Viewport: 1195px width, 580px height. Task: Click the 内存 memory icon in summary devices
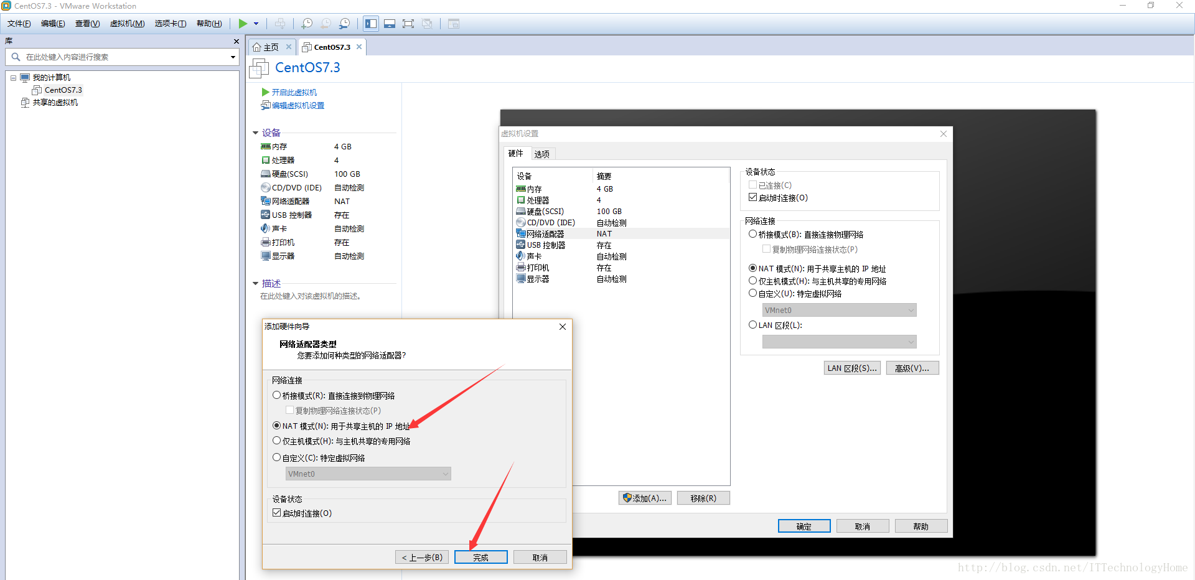[x=266, y=147]
